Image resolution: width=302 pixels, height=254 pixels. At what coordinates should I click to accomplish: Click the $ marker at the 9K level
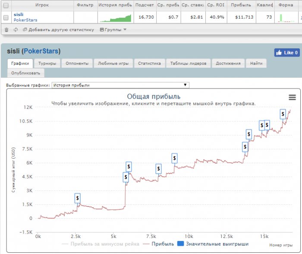(x=249, y=134)
